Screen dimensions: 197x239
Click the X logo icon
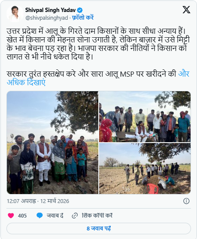186,10
